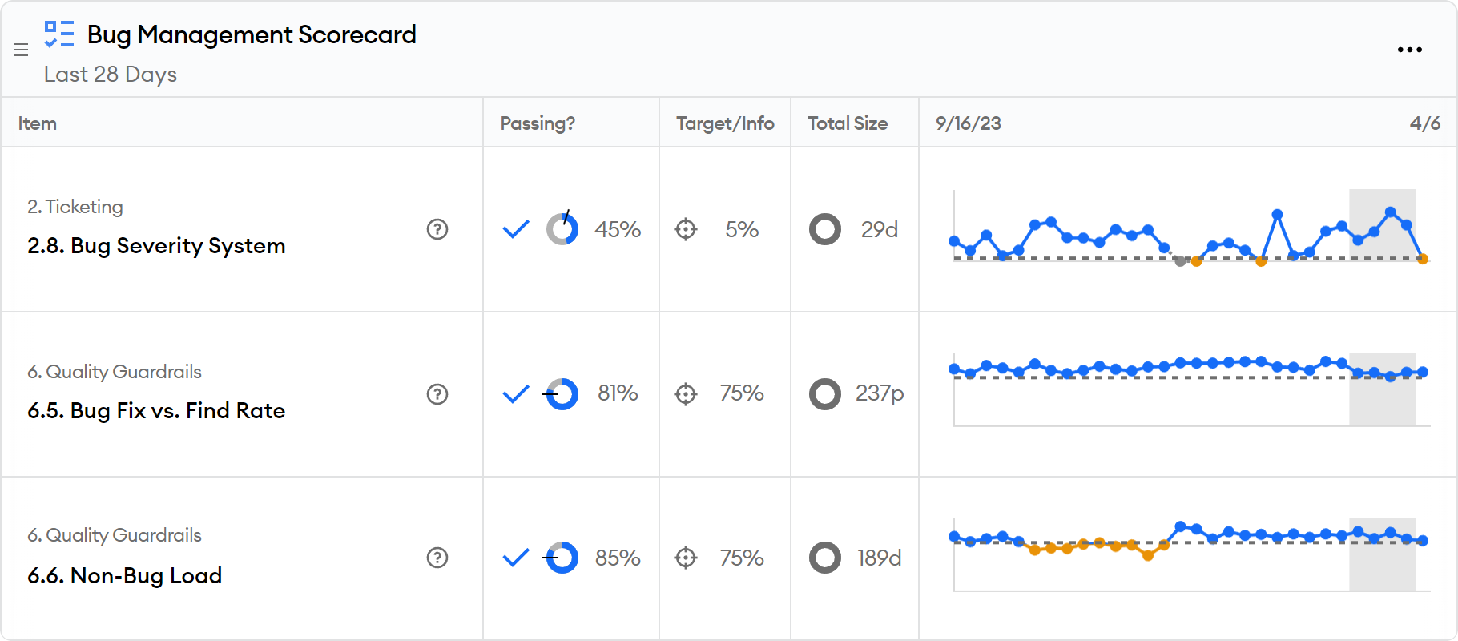Click the hamburger drag handle icon
Viewport: 1458px width, 641px height.
point(22,50)
